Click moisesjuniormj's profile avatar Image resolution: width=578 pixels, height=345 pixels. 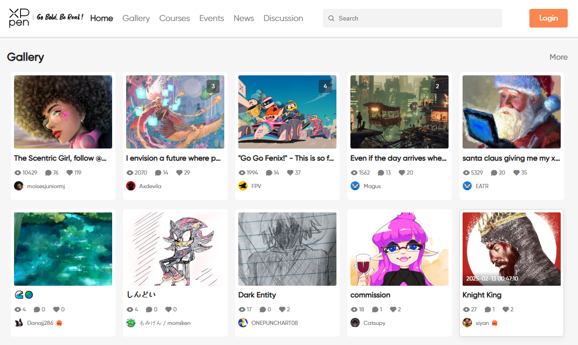19,186
